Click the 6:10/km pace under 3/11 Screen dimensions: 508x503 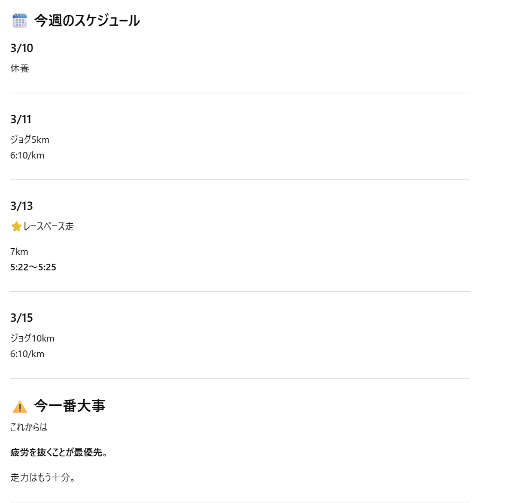click(x=28, y=156)
